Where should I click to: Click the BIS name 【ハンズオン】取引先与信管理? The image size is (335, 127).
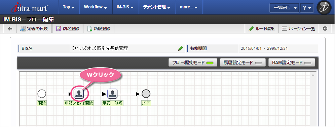pyautogui.click(x=99, y=48)
